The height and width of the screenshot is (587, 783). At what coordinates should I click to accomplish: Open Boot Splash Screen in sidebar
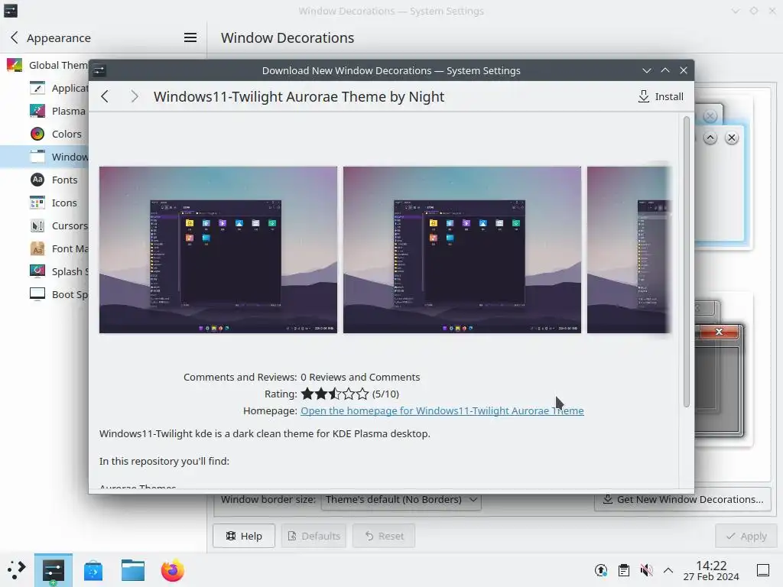coord(58,294)
